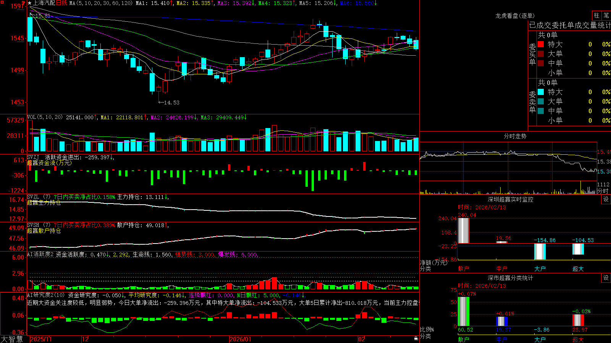
Task: Click the teal 中单 sell-order swatch
Action: (x=541, y=111)
